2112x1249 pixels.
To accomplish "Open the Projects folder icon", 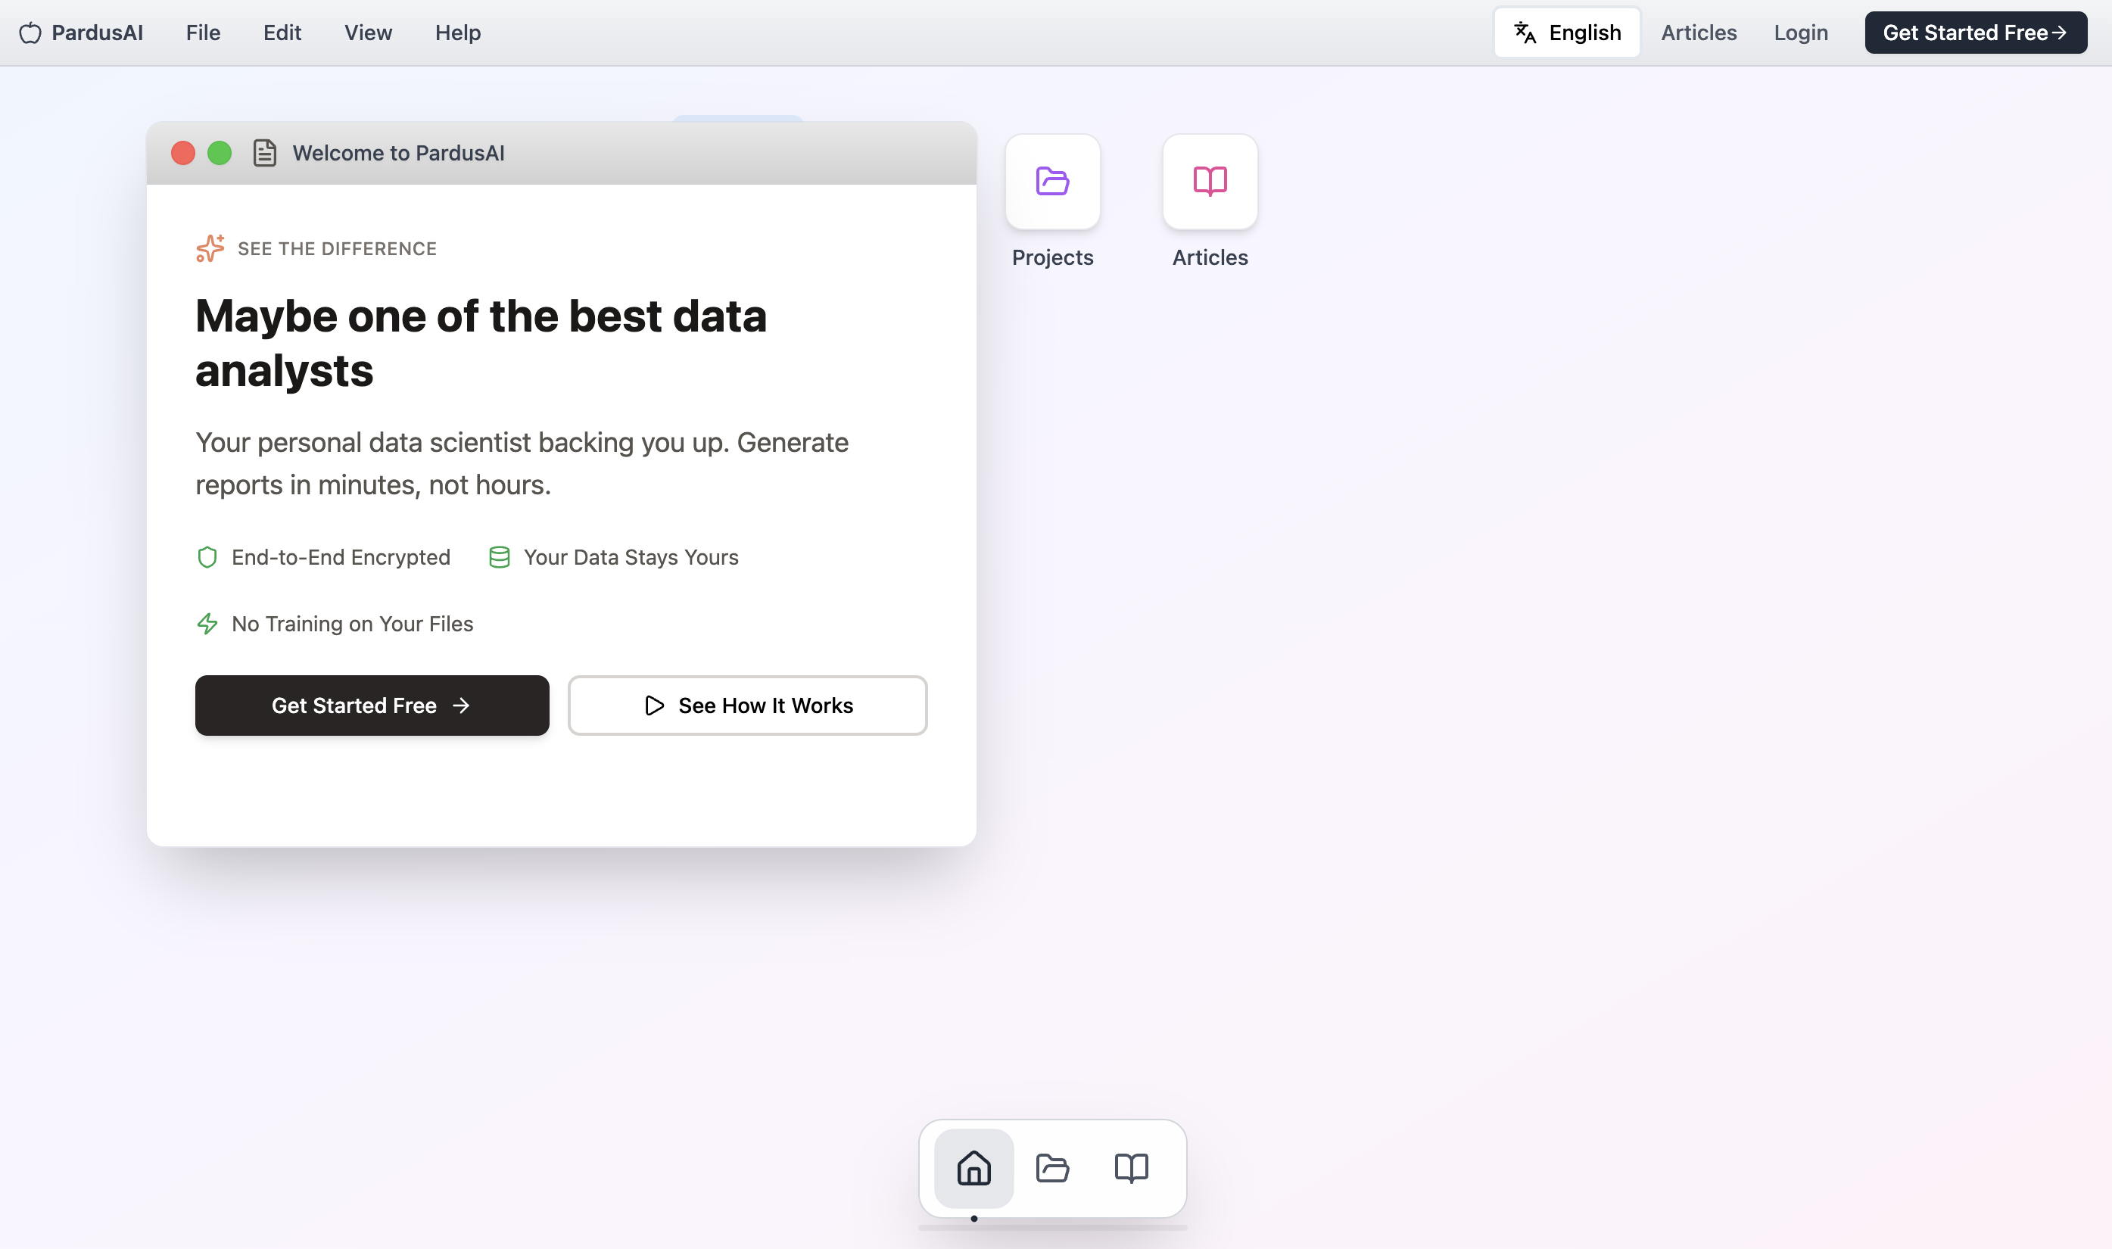I will coord(1051,182).
